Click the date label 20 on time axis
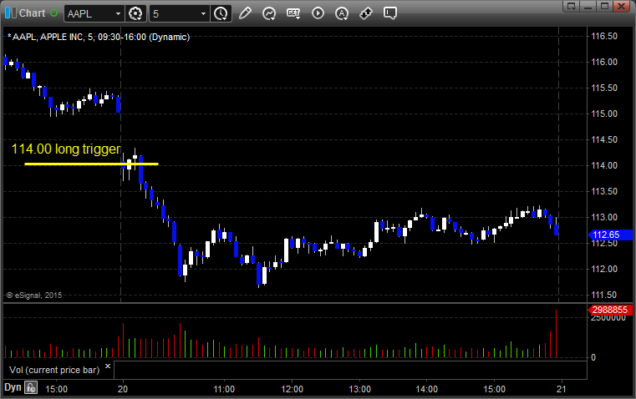 tap(123, 389)
